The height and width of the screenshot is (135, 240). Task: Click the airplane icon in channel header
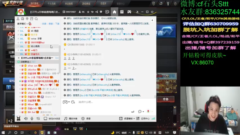point(92,12)
